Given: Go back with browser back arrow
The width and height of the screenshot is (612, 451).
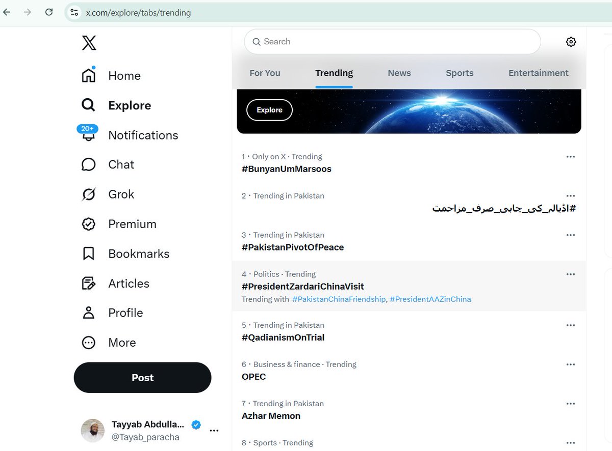Looking at the screenshot, I should click(x=7, y=12).
